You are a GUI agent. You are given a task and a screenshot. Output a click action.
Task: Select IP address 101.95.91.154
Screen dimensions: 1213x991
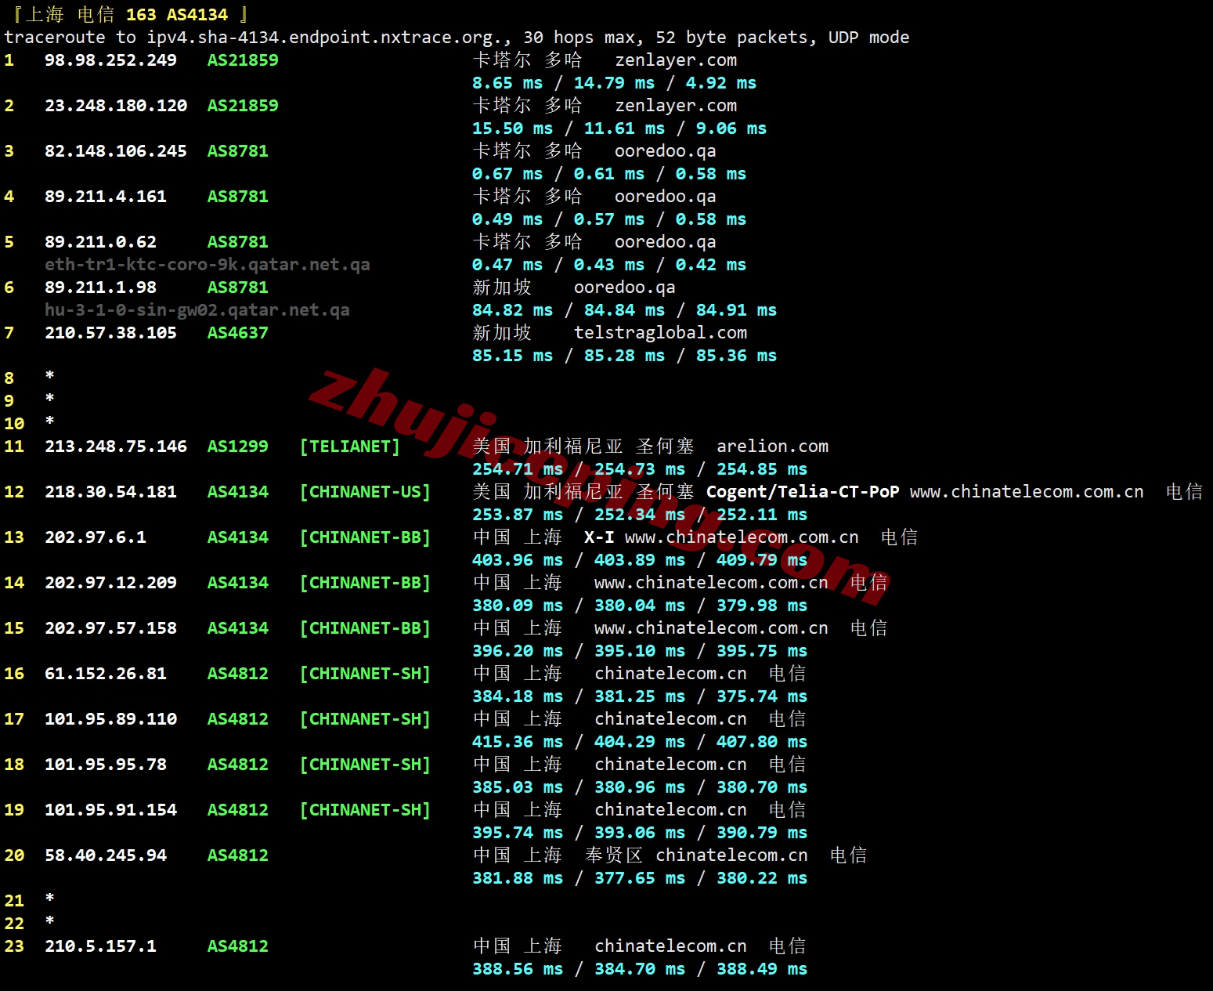tap(110, 810)
